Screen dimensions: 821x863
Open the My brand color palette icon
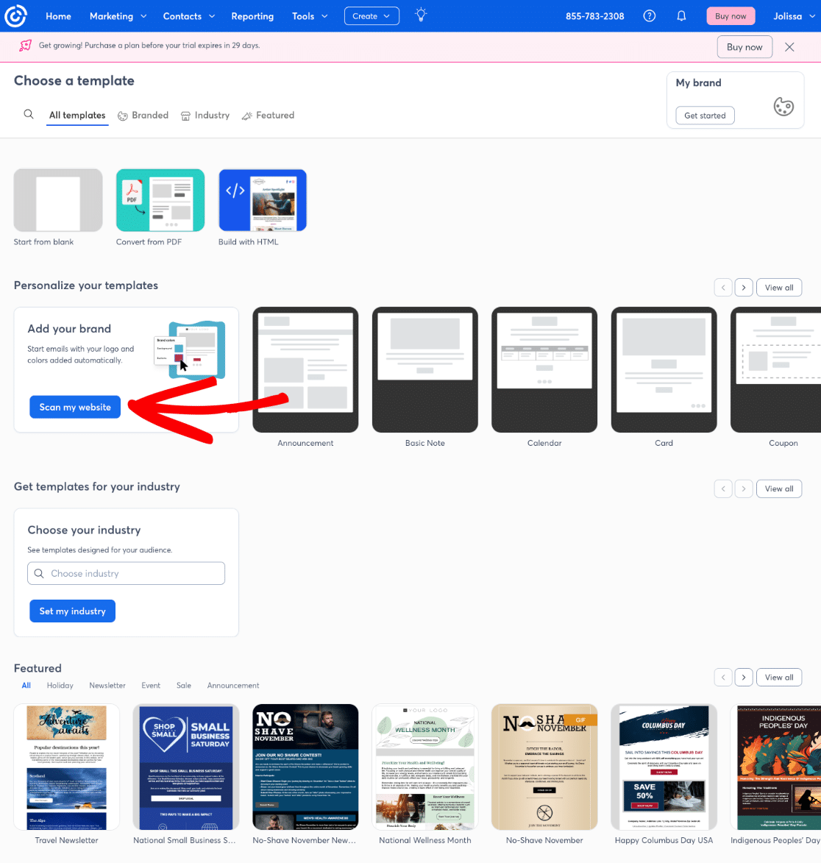pos(783,106)
